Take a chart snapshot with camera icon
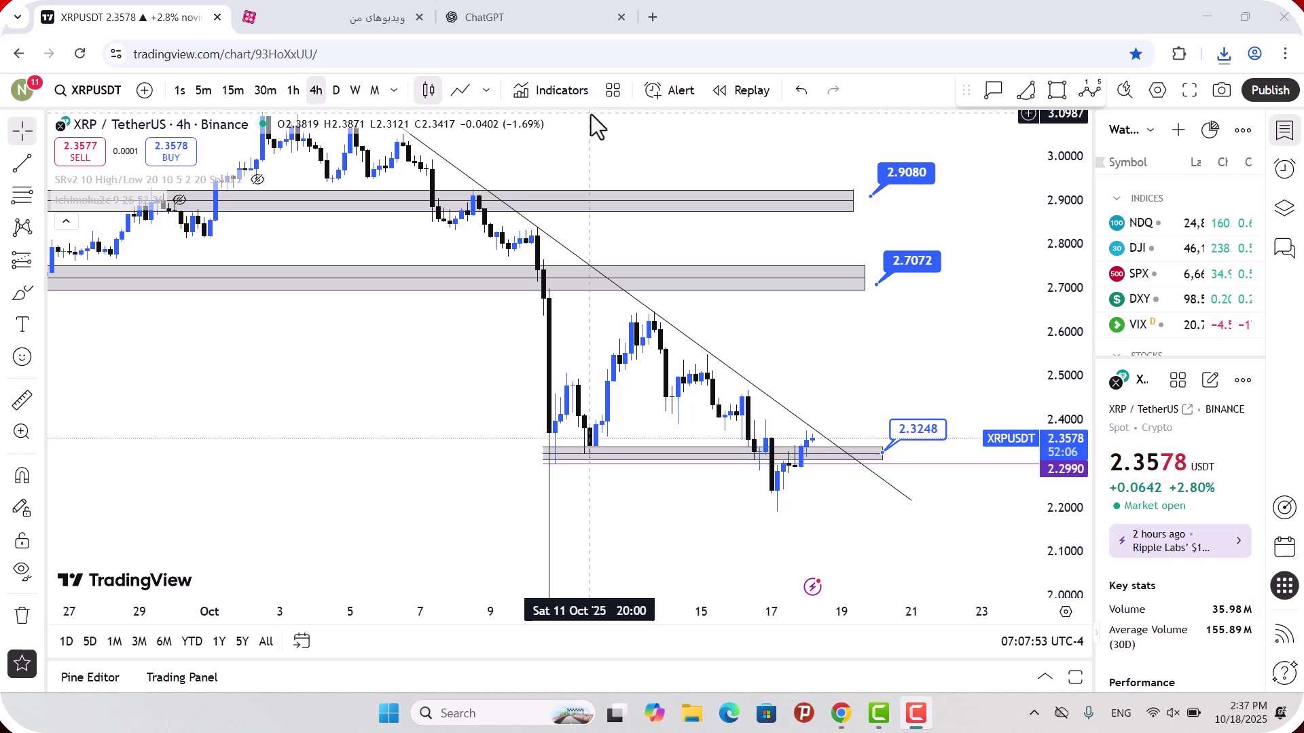The image size is (1304, 733). point(1221,90)
